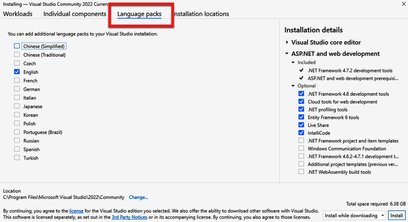Screen dimensions: 408x222
Task: Expand Visual Studio core editor details
Action: 287,42
